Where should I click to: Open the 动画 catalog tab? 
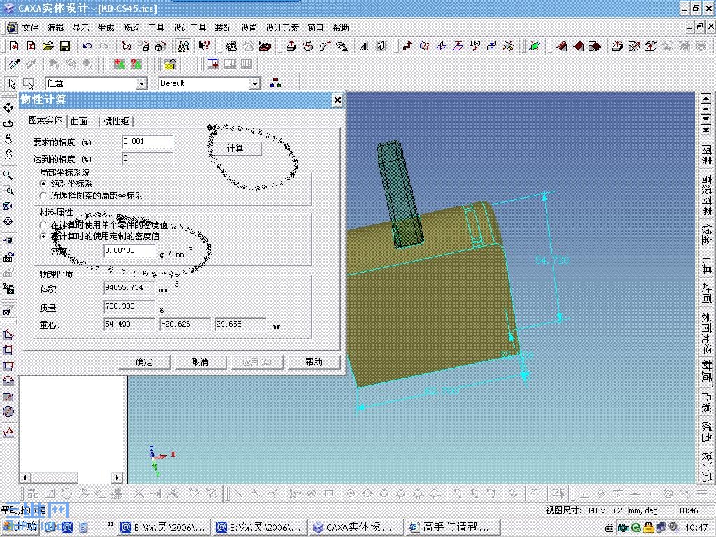(706, 293)
